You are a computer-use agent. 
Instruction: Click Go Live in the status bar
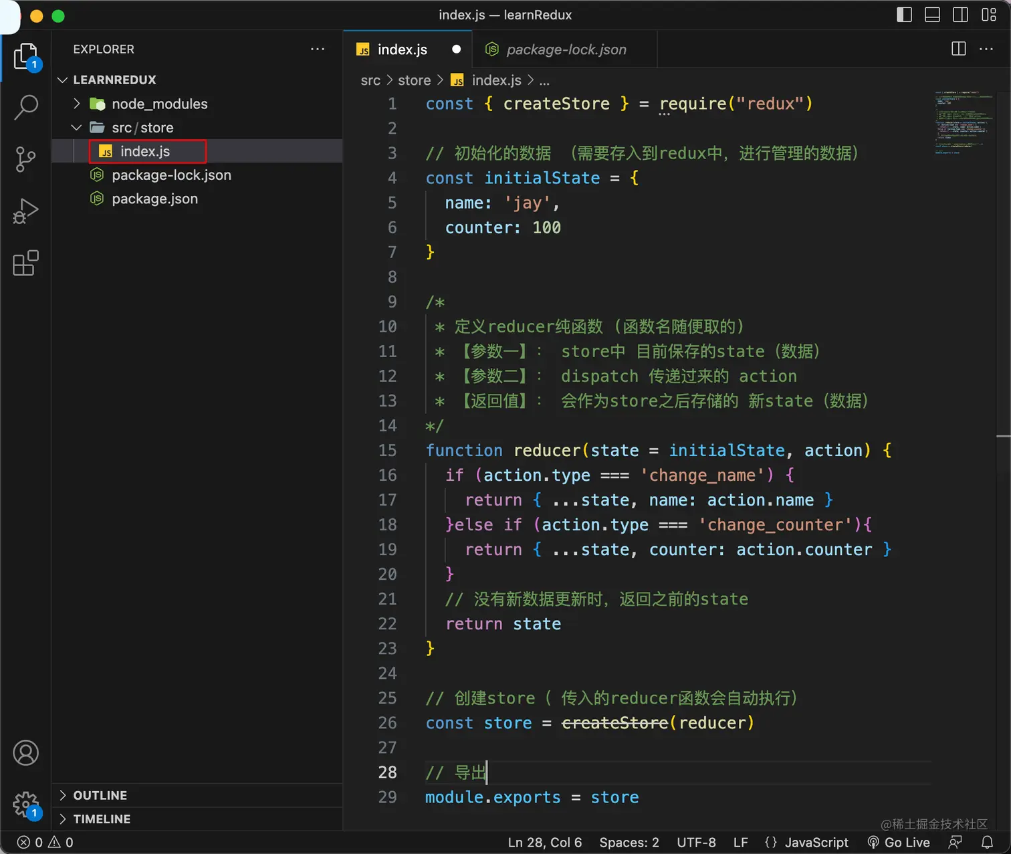tap(899, 842)
